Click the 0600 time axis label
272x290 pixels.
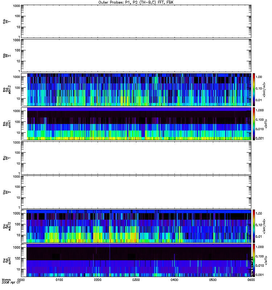click(x=251, y=280)
